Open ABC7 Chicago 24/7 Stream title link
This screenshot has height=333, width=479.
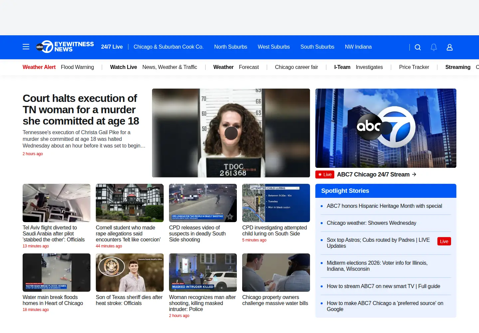(x=373, y=174)
